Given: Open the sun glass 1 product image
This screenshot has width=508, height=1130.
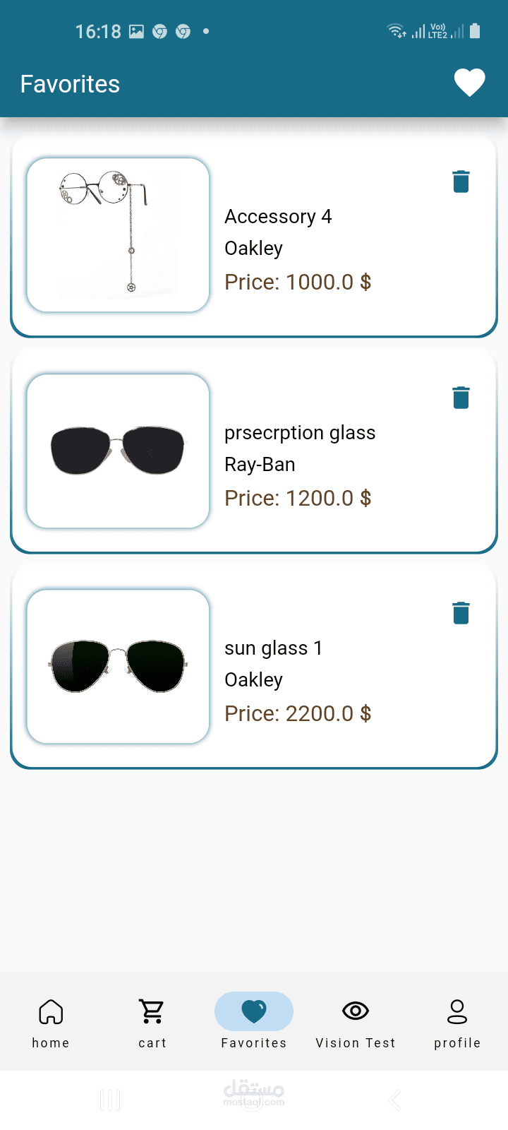Looking at the screenshot, I should pyautogui.click(x=118, y=667).
